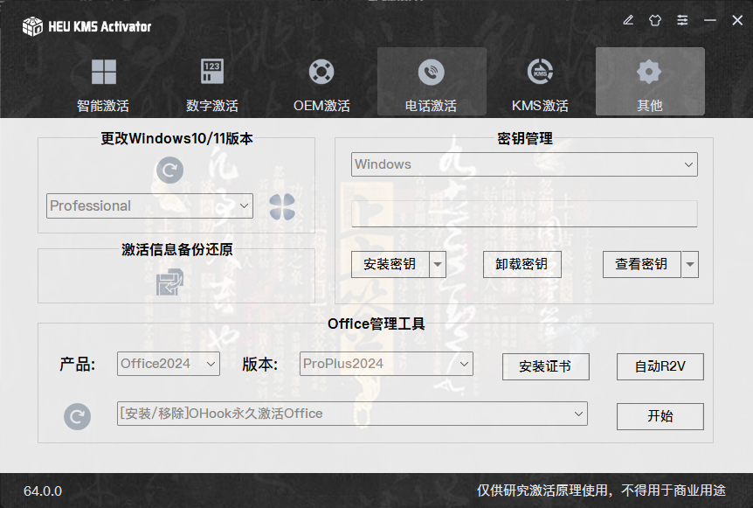
Task: Click the pencil edit icon in title bar
Action: pyautogui.click(x=628, y=20)
